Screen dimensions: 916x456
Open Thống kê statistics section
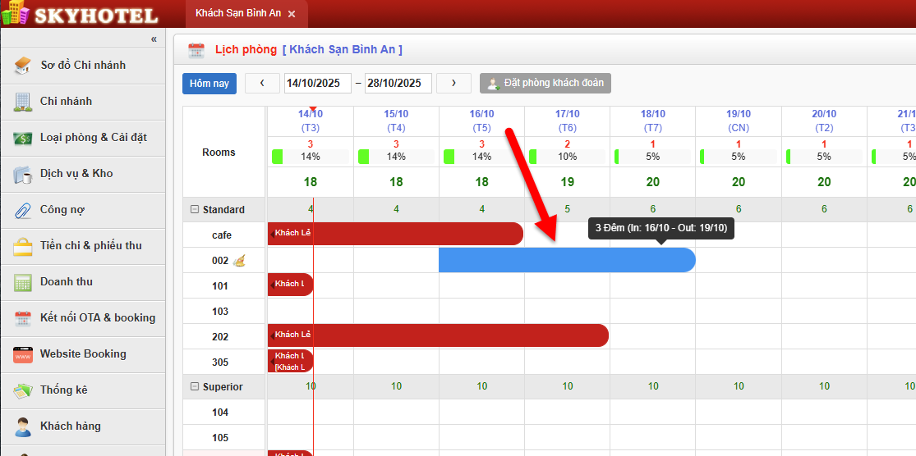[x=63, y=390]
